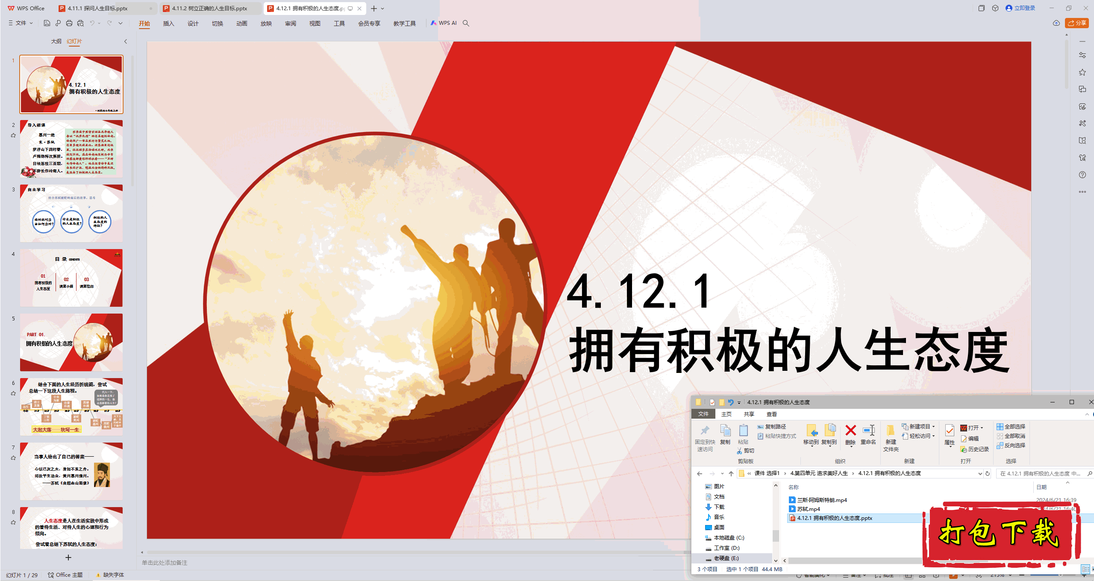Click the Office theme status bar entry
Viewport: 1094px width, 581px height.
(65, 575)
